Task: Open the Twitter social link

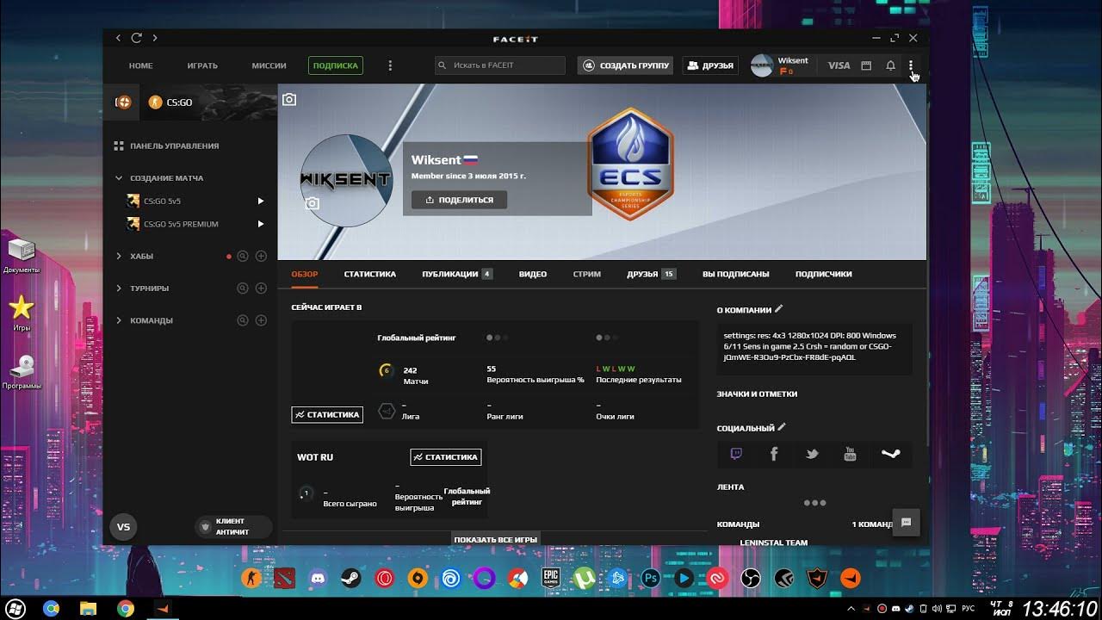Action: [x=812, y=454]
